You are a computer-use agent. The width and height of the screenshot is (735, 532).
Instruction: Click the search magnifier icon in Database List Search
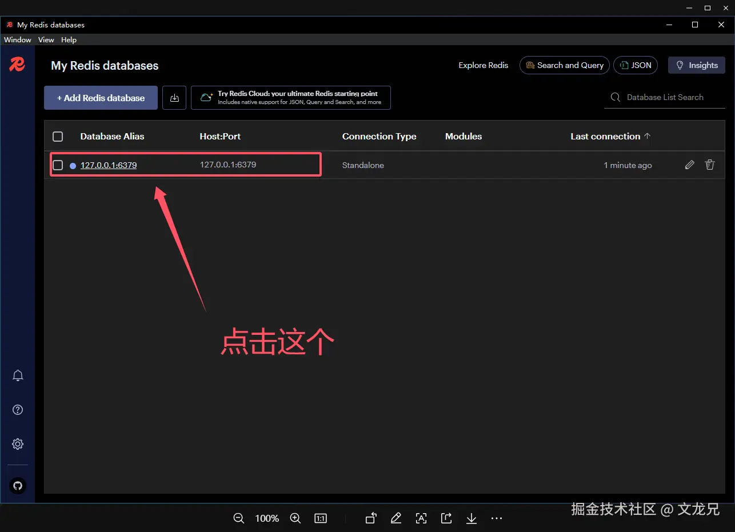[x=616, y=97]
